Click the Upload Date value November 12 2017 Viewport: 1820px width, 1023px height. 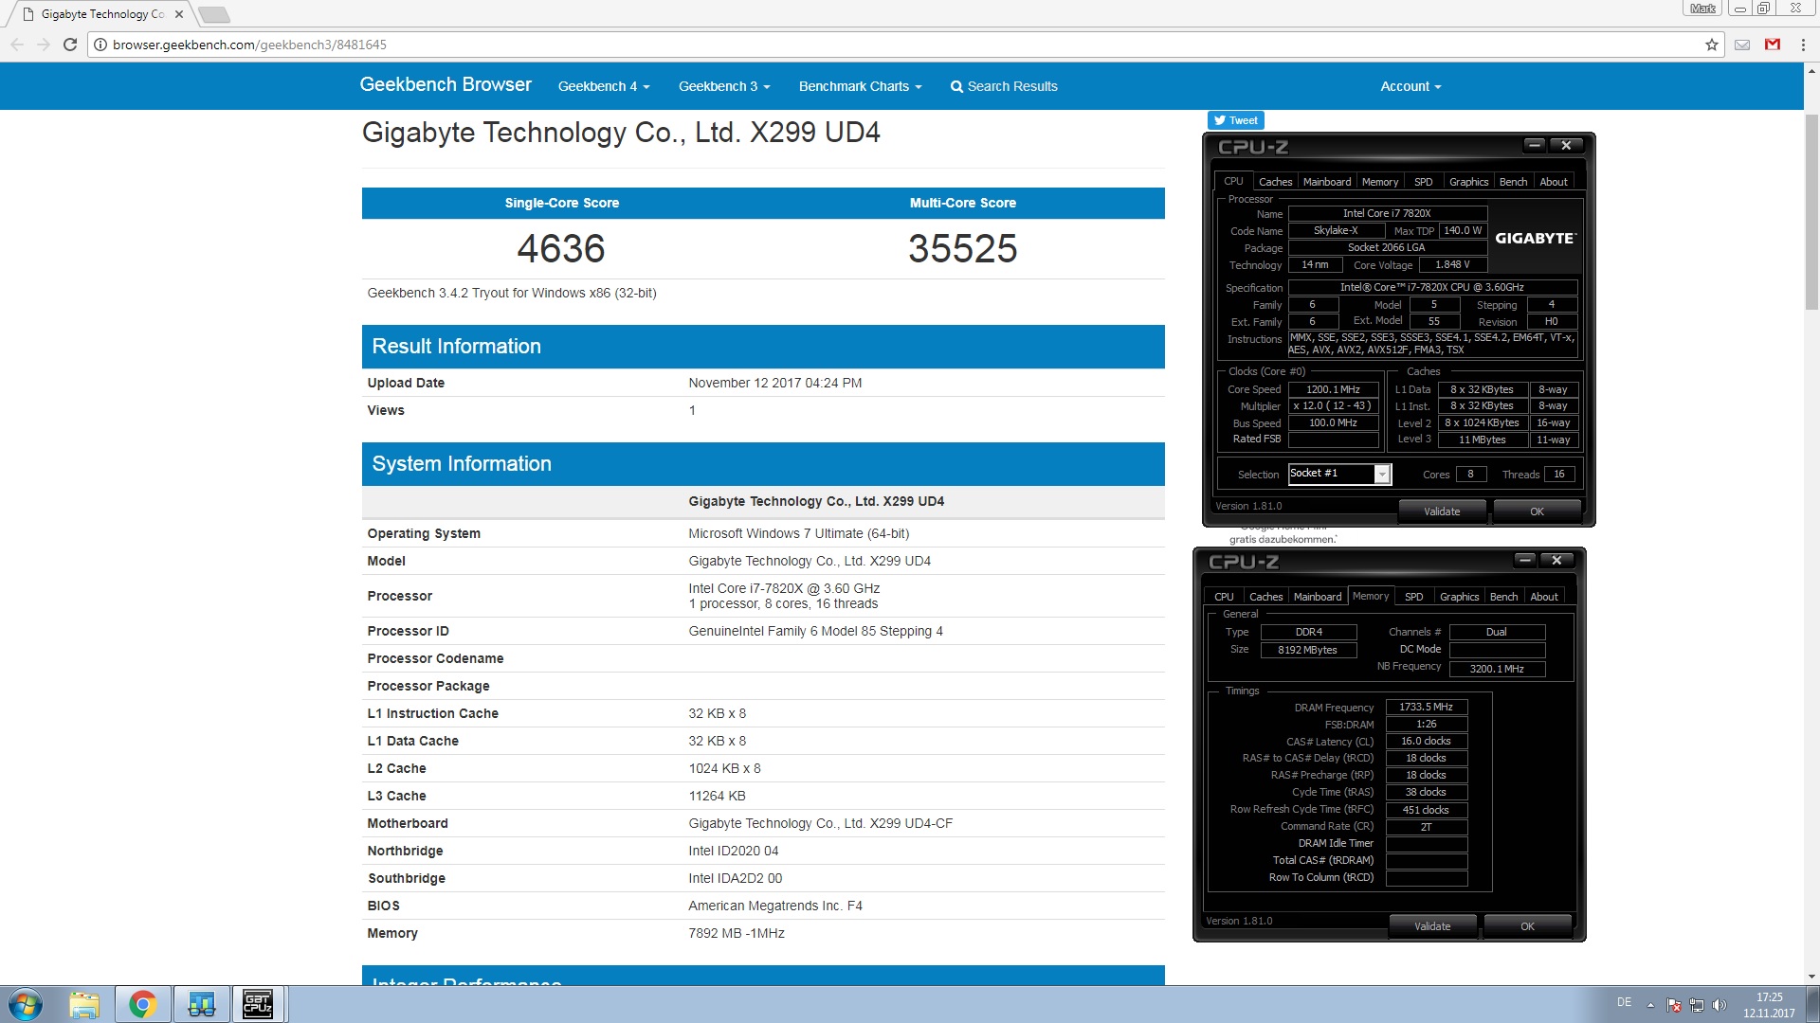774,383
